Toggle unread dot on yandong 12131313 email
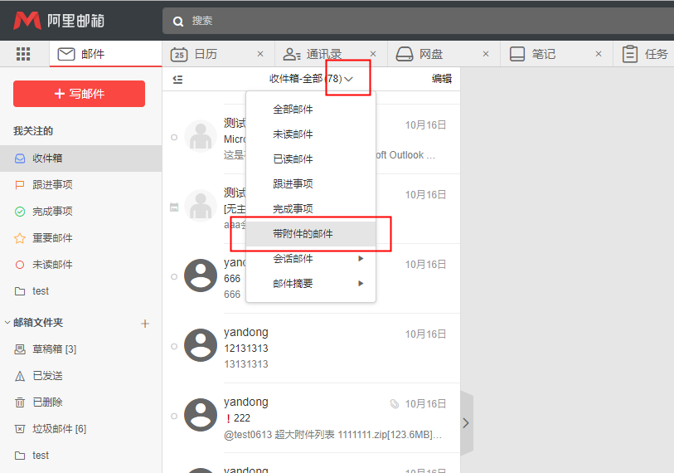 [174, 346]
